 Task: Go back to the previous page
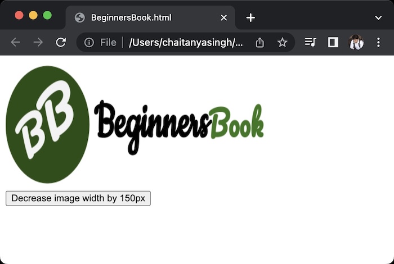[16, 42]
